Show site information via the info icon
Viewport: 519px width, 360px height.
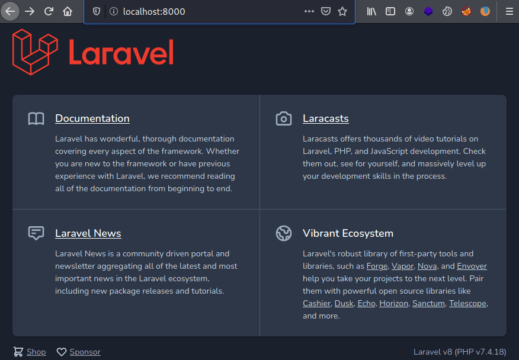coord(114,12)
